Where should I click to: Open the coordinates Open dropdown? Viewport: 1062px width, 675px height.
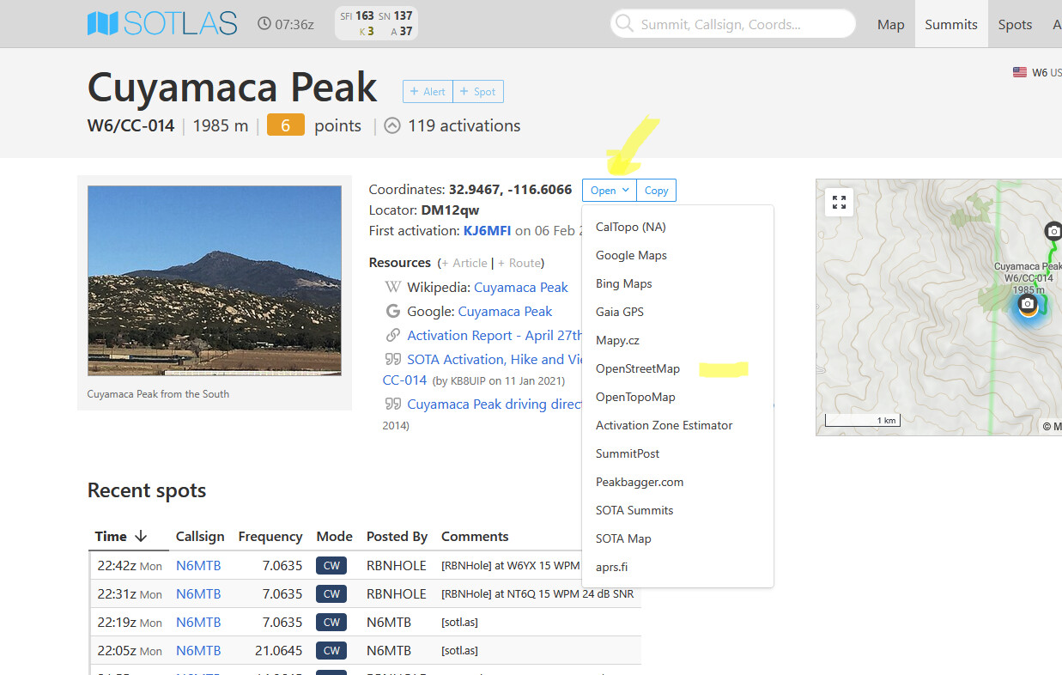click(610, 190)
